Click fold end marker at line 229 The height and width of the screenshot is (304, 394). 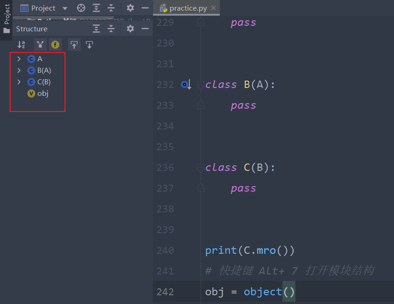pyautogui.click(x=200, y=22)
